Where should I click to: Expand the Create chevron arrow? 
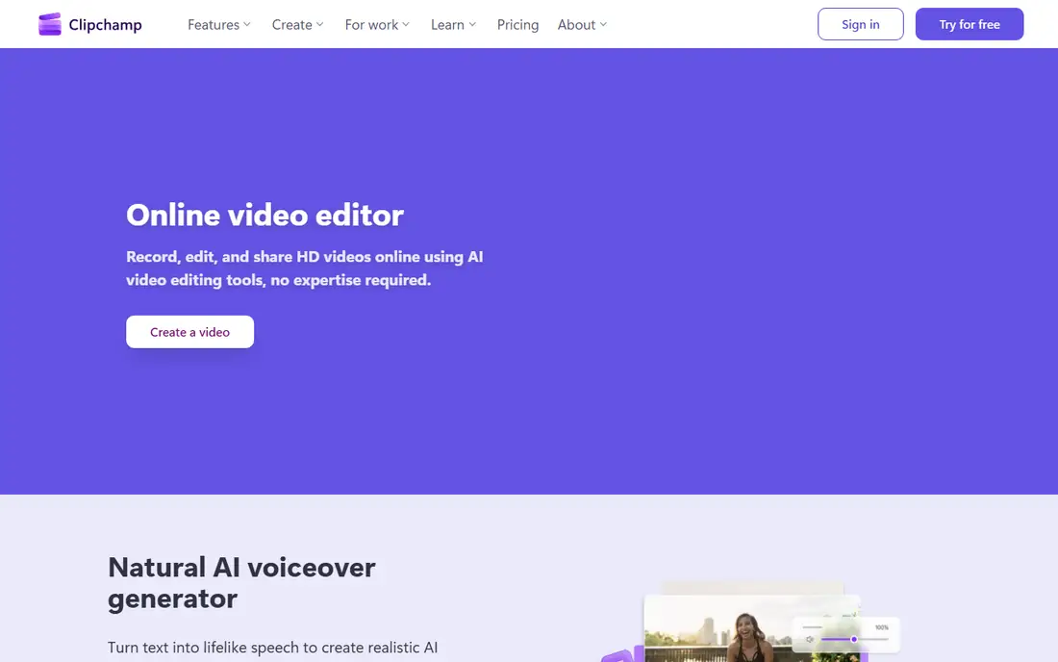(320, 24)
